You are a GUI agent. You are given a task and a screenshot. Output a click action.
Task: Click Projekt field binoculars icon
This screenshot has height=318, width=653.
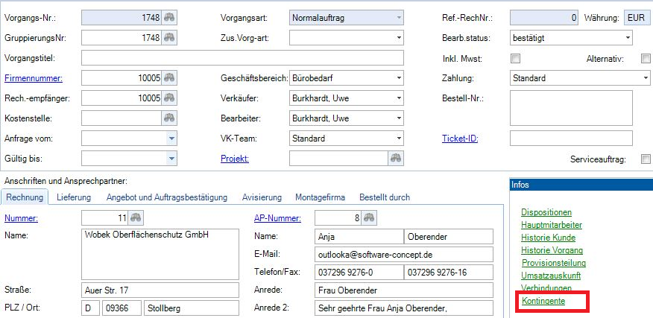pyautogui.click(x=396, y=158)
